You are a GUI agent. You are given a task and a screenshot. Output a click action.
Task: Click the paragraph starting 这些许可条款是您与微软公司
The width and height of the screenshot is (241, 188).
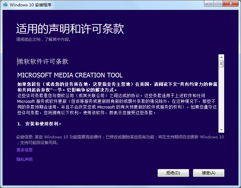coord(117,104)
